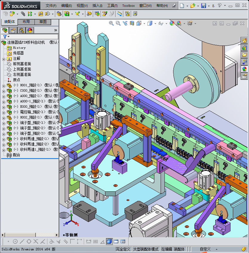Switch to the 草图 tab
This screenshot has width=249, height=253.
43,22
